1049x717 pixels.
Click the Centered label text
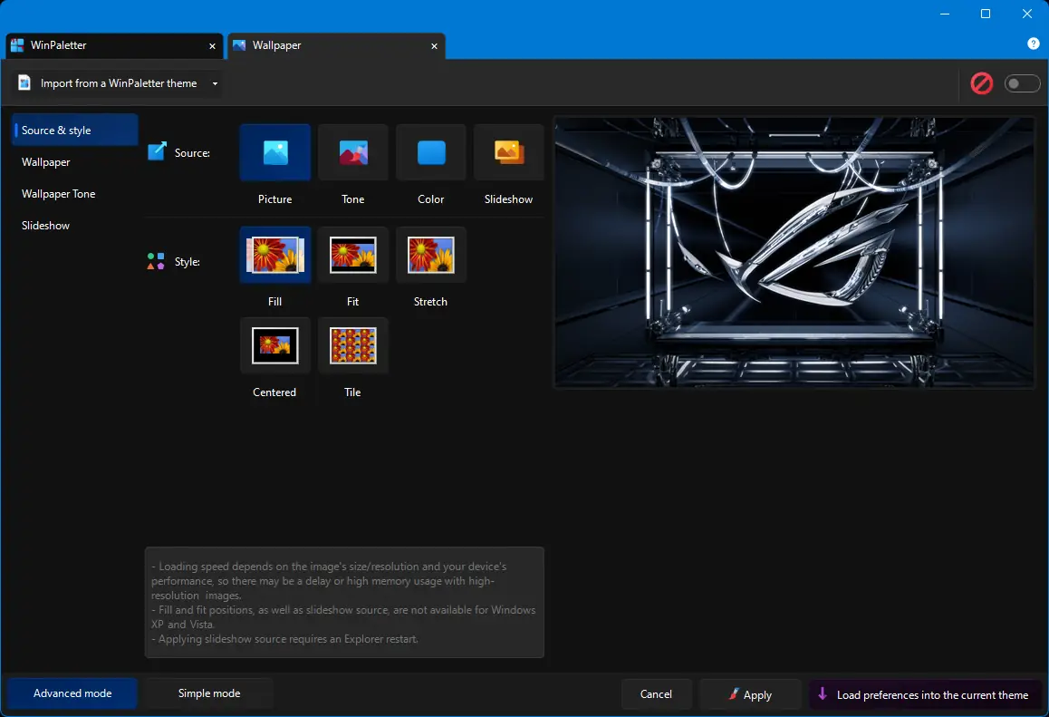coord(274,392)
